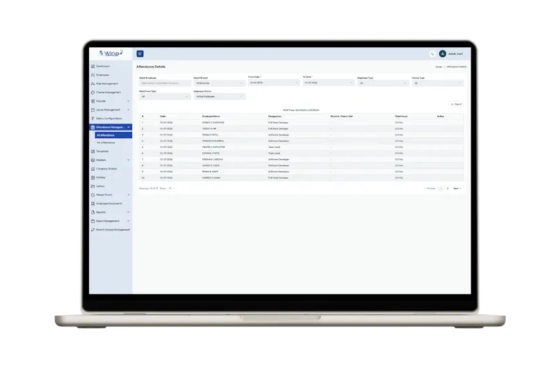Go to Employees menu label
This screenshot has width=556, height=370.
[102, 75]
